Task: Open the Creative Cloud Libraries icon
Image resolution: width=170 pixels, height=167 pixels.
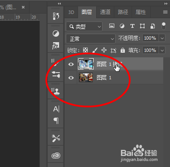Action: point(56,156)
